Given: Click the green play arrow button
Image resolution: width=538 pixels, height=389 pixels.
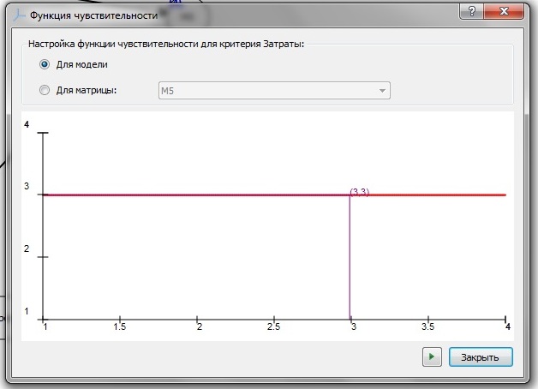Looking at the screenshot, I should pyautogui.click(x=432, y=356).
